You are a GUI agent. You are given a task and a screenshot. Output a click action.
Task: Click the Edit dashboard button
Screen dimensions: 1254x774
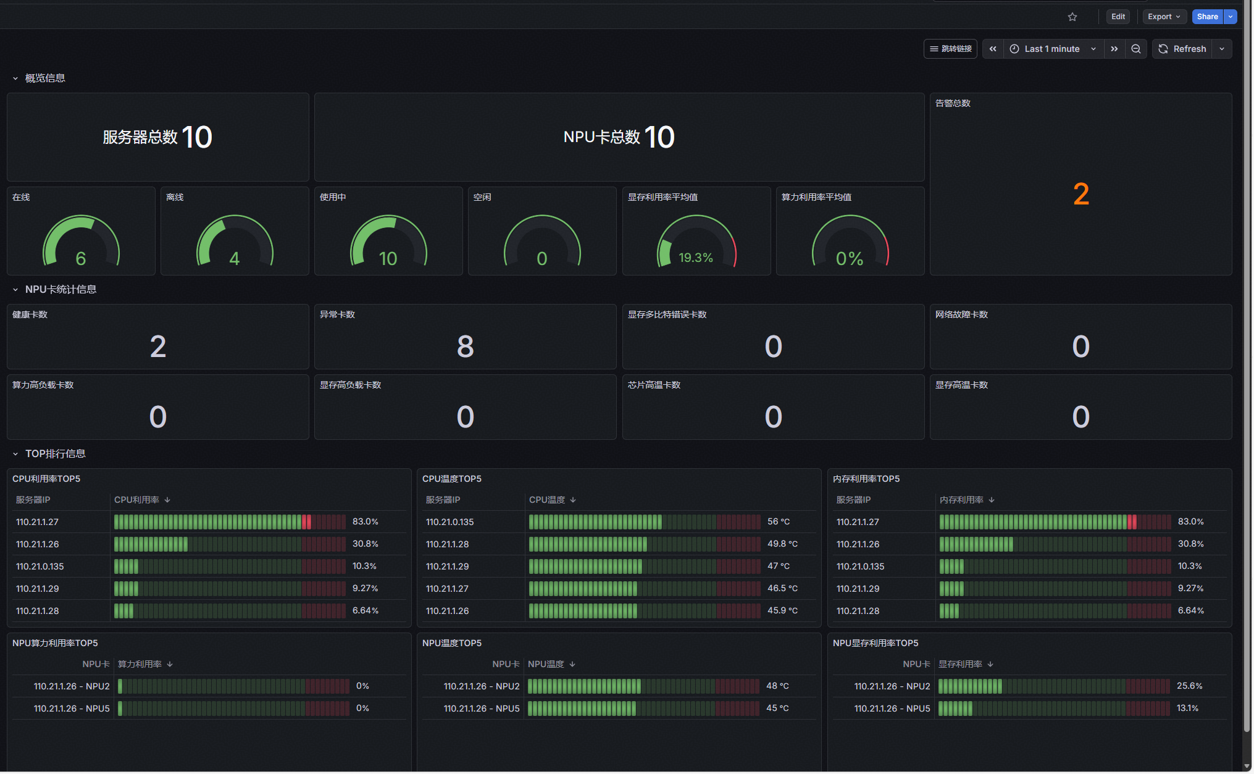tap(1118, 17)
